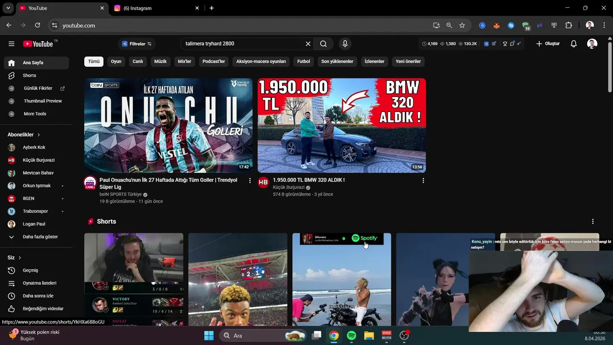
Task: Open Spotify from the taskbar
Action: (x=352, y=335)
